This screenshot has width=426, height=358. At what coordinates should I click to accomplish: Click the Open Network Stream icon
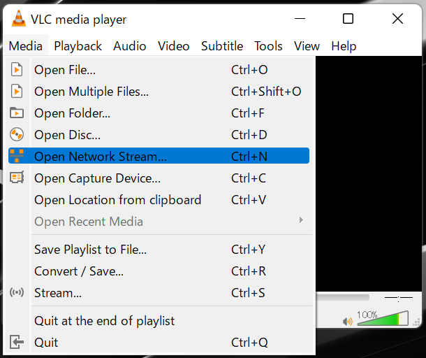point(17,156)
